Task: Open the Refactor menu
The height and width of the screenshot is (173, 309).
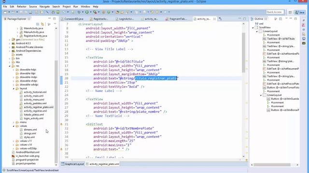Action: point(21,6)
